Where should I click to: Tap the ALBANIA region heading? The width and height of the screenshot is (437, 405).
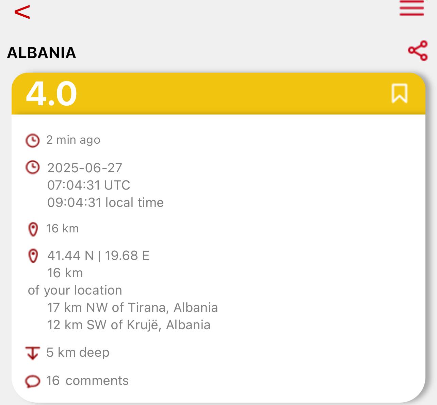click(x=42, y=53)
